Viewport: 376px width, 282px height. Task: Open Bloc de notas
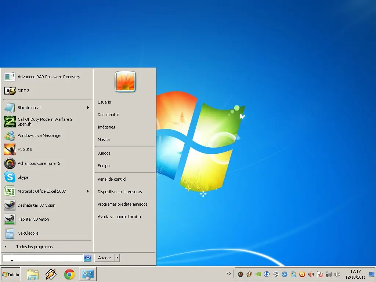(47, 108)
